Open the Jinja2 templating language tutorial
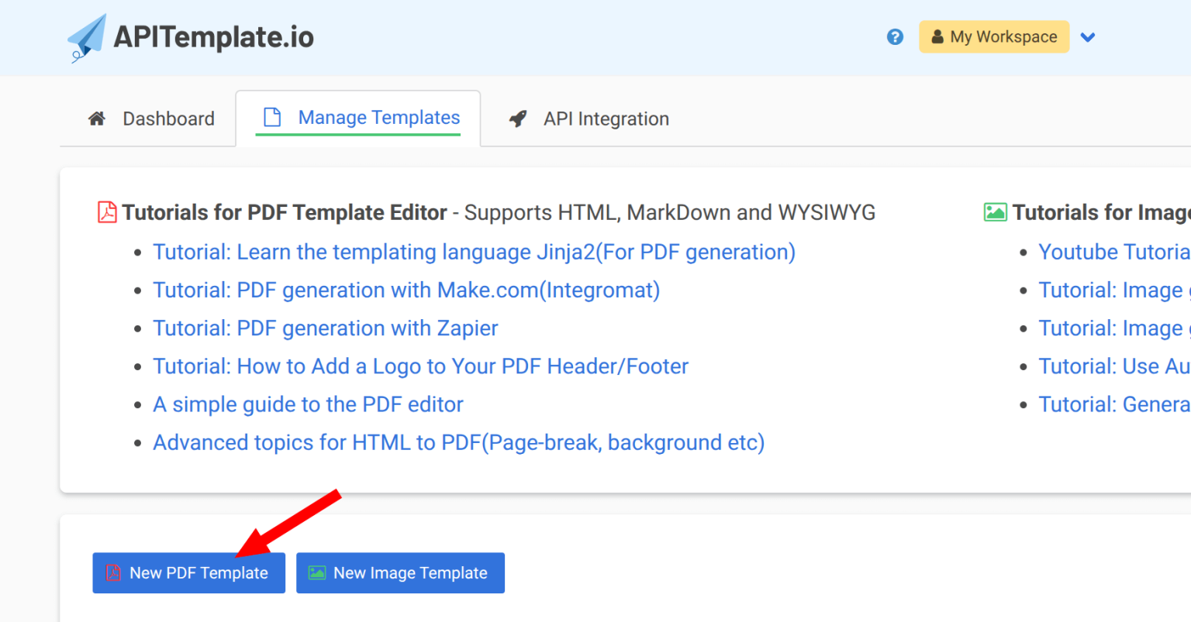The height and width of the screenshot is (622, 1191). tap(474, 252)
